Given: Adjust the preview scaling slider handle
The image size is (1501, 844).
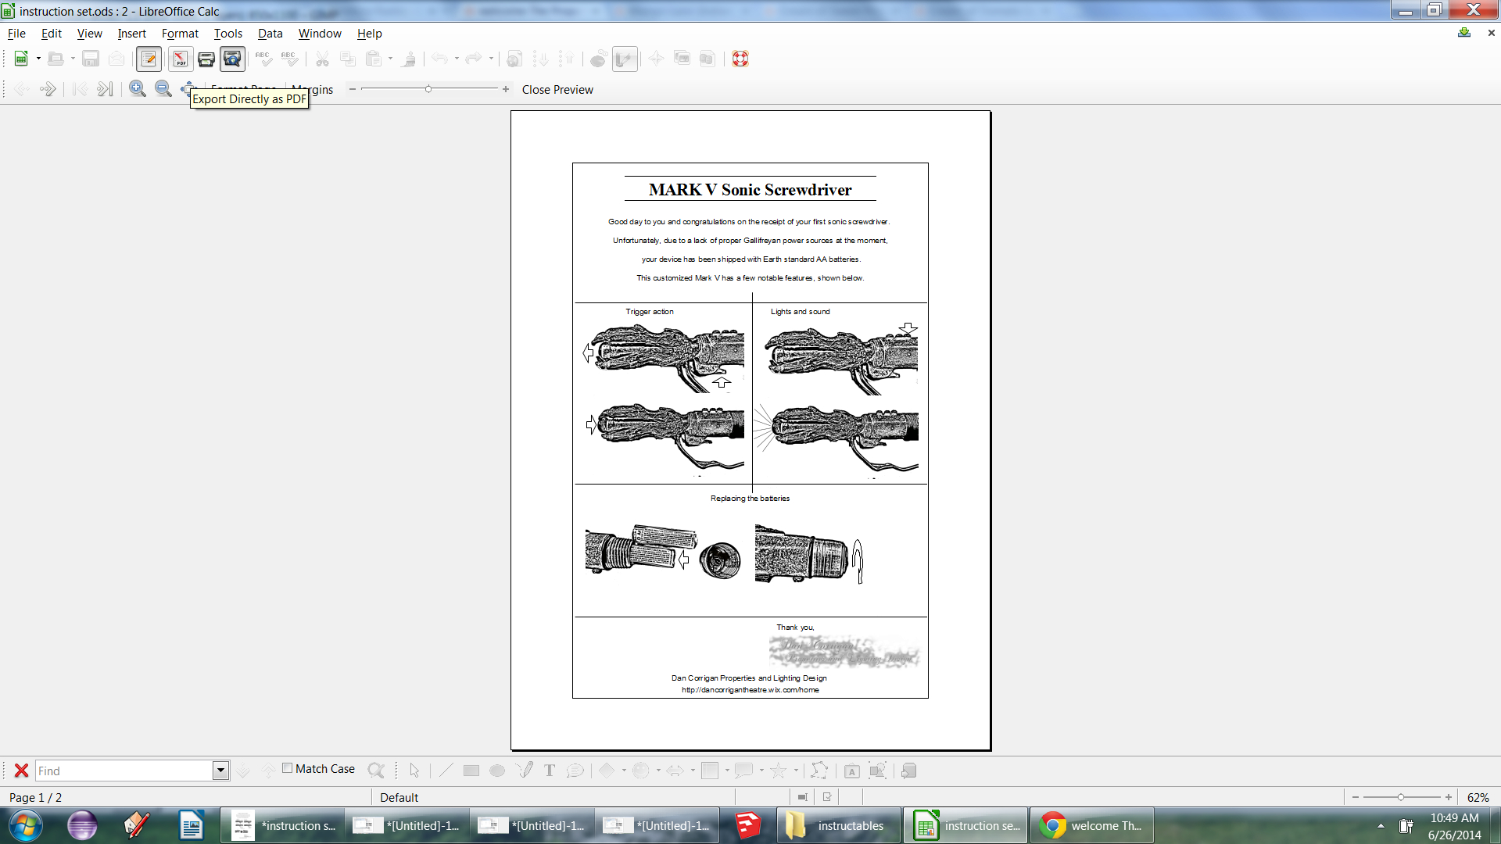Looking at the screenshot, I should tap(428, 89).
